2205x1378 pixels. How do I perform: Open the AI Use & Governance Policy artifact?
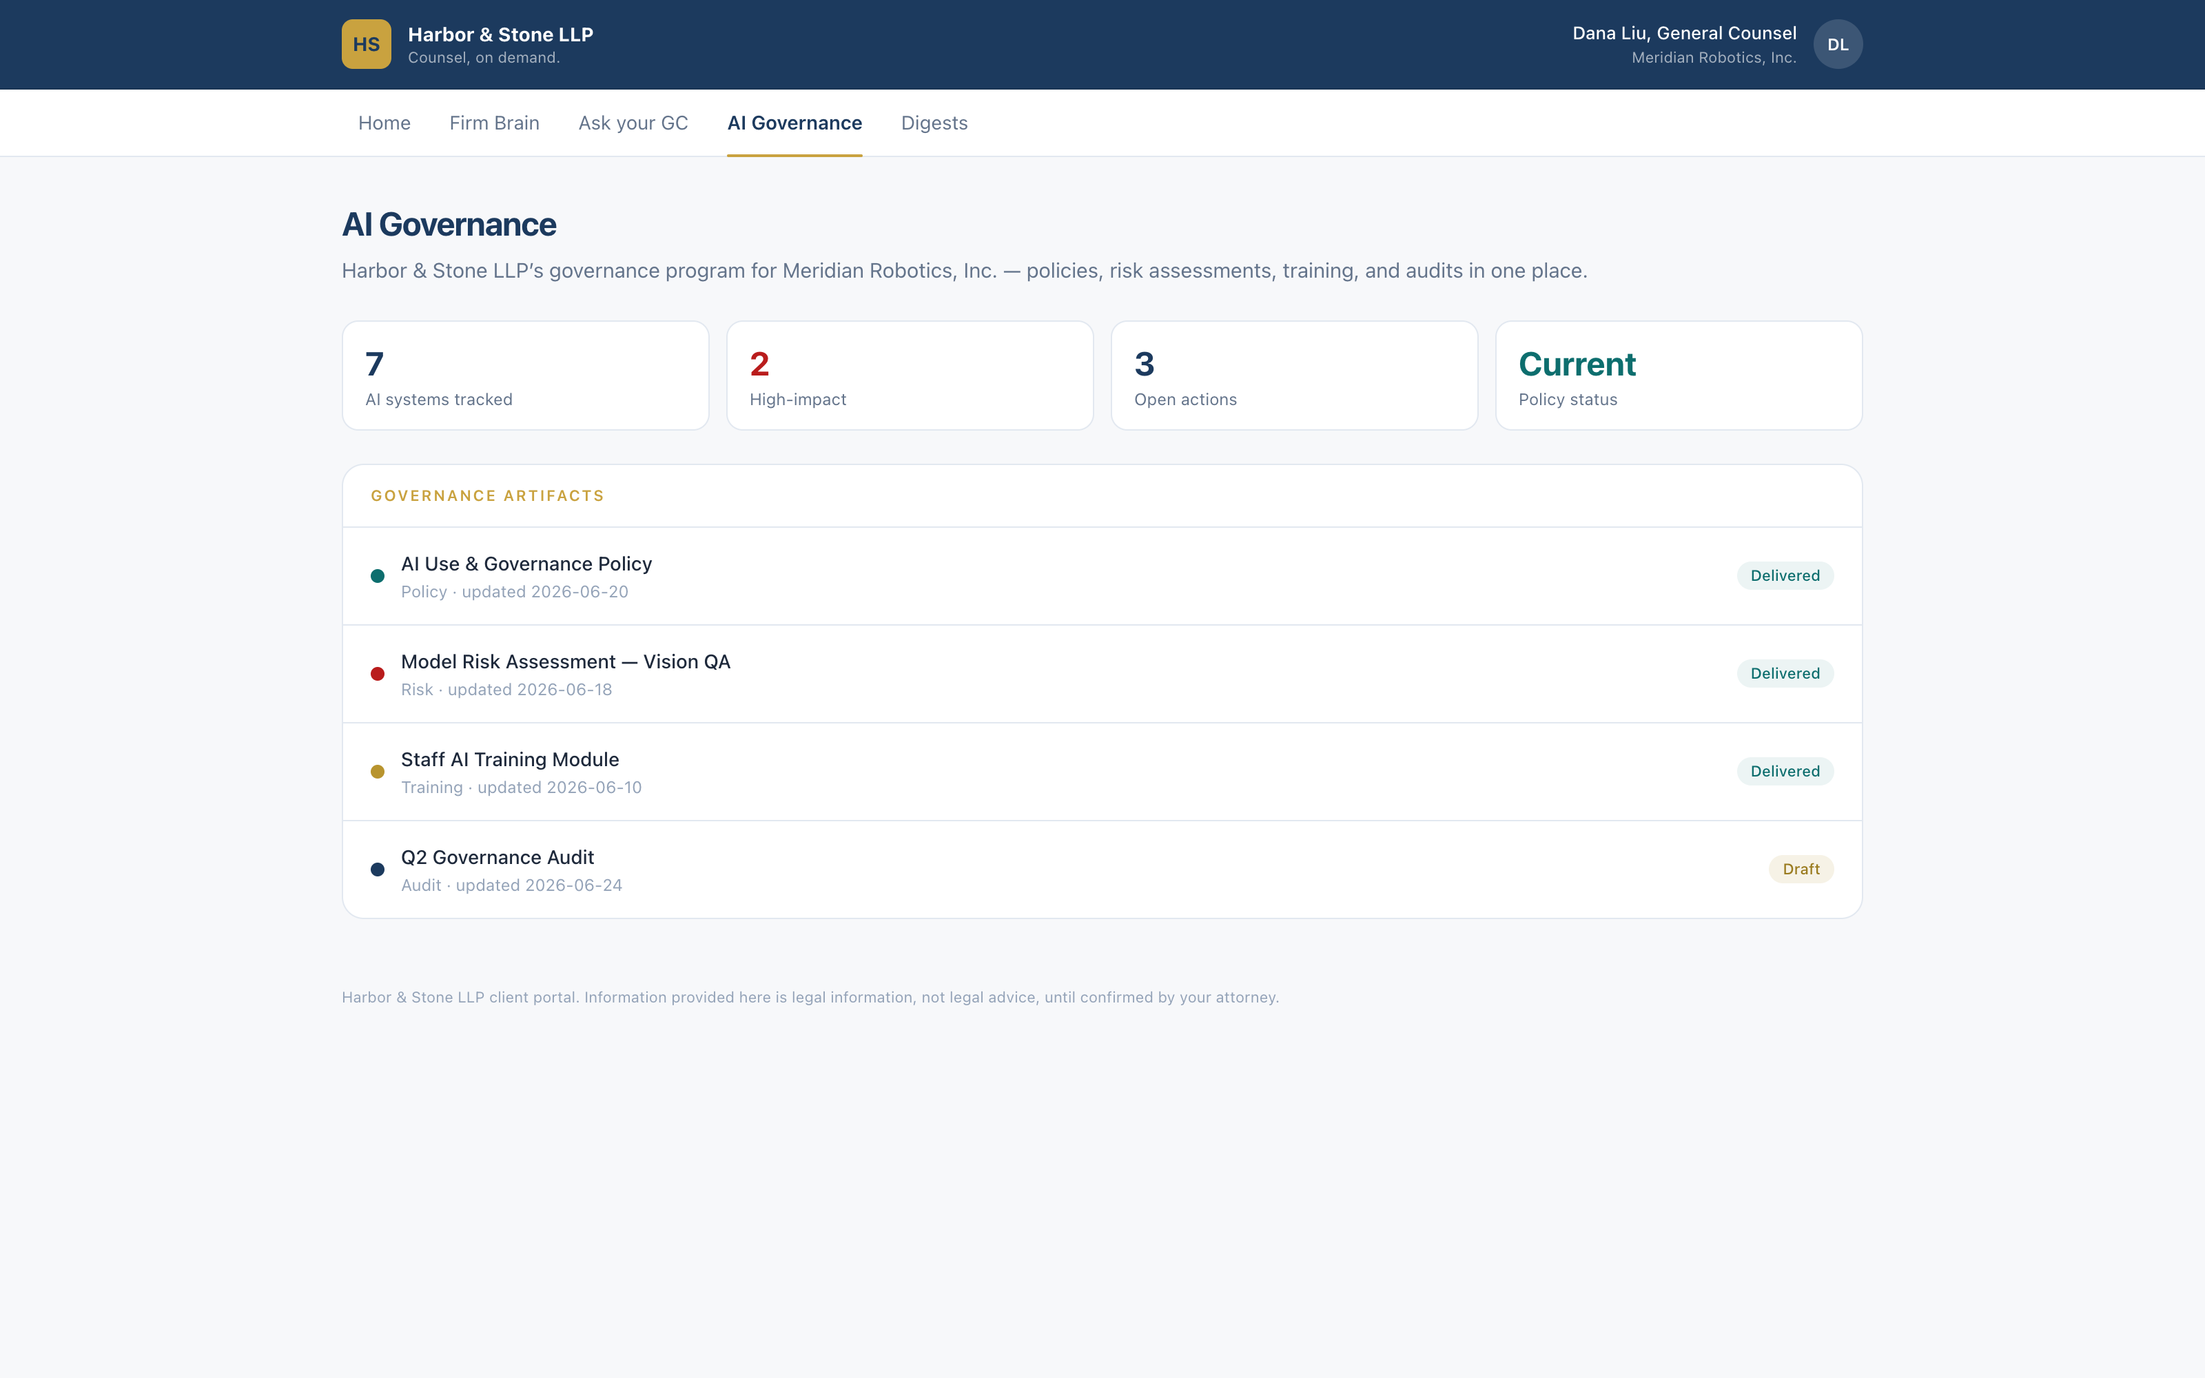(x=1102, y=576)
